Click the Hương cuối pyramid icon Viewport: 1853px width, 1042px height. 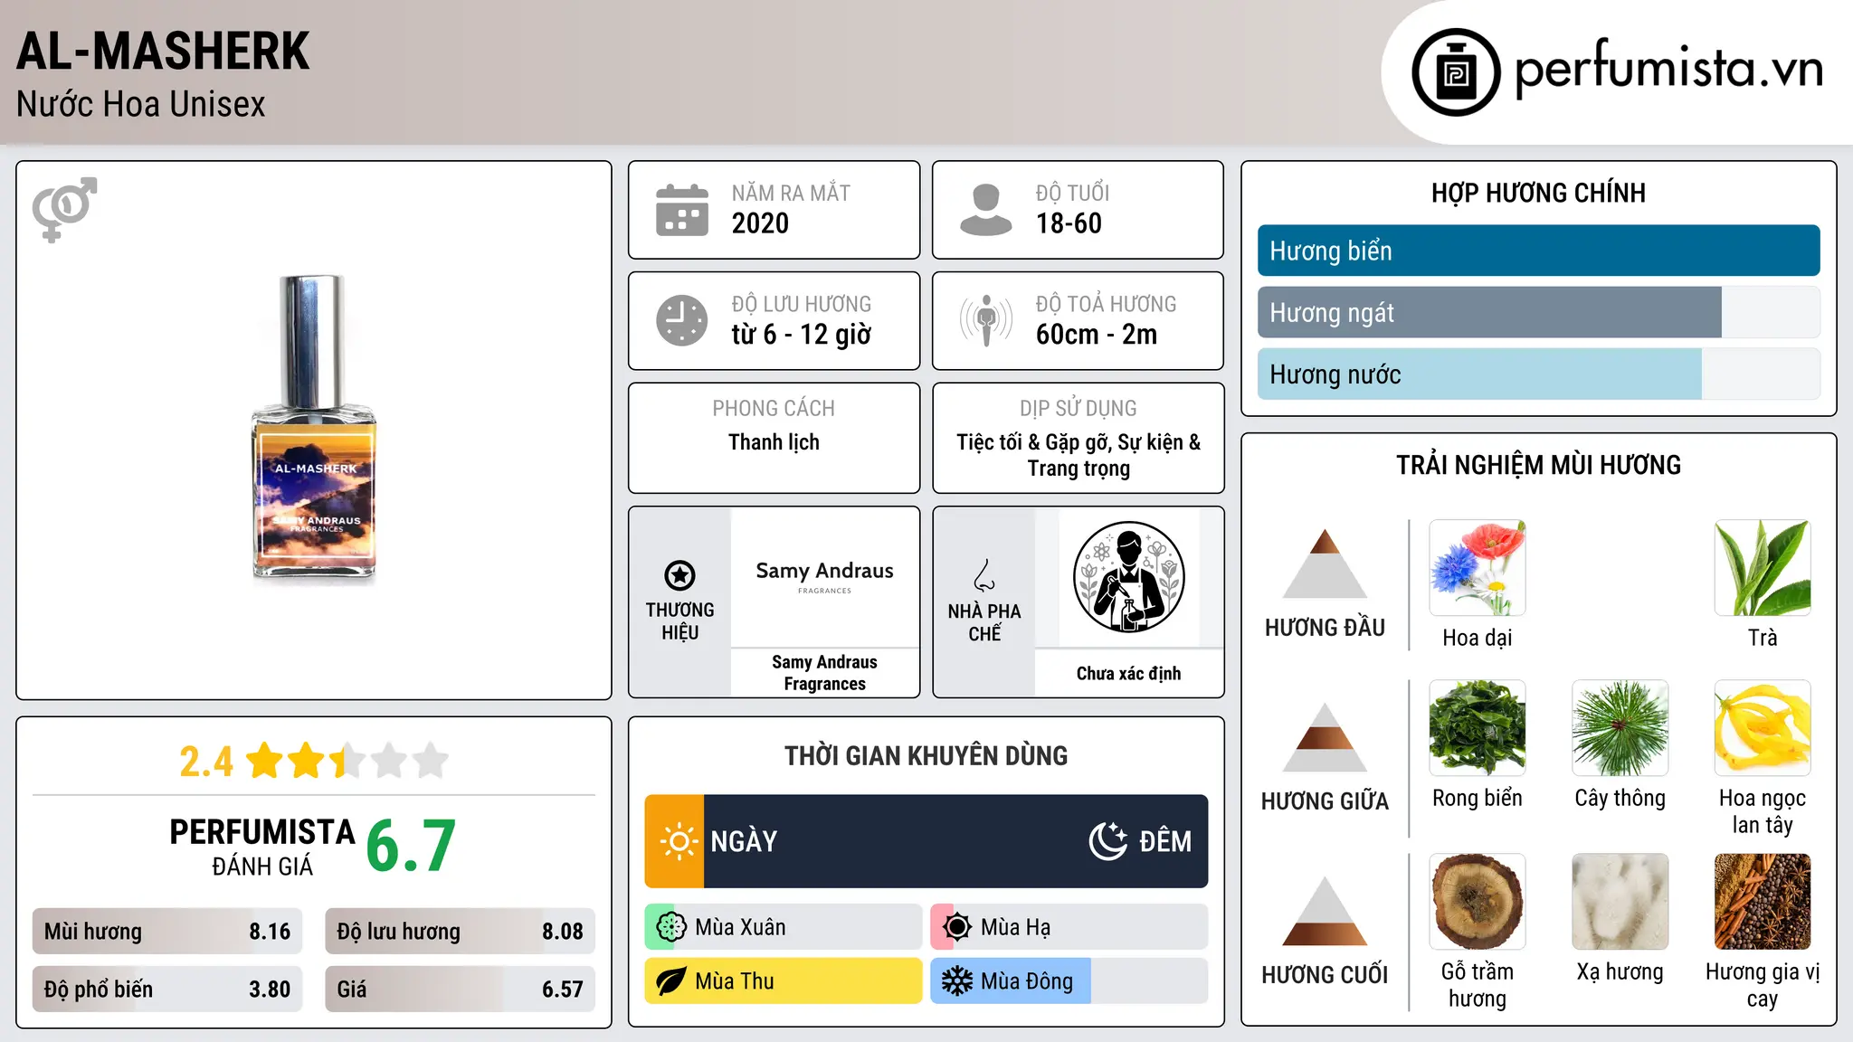1325,911
